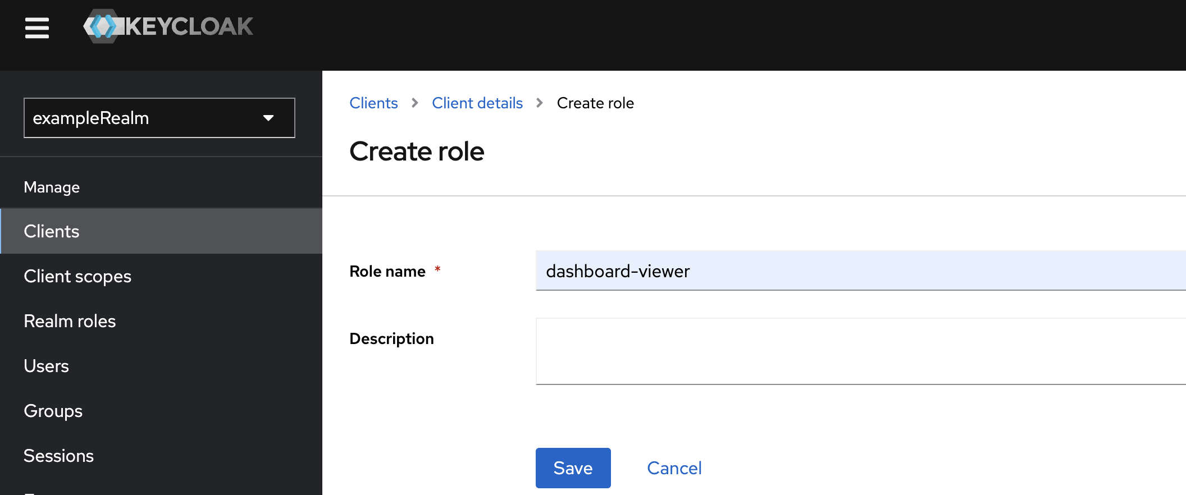Cancel role creation
Viewport: 1186px width, 495px height.
674,468
